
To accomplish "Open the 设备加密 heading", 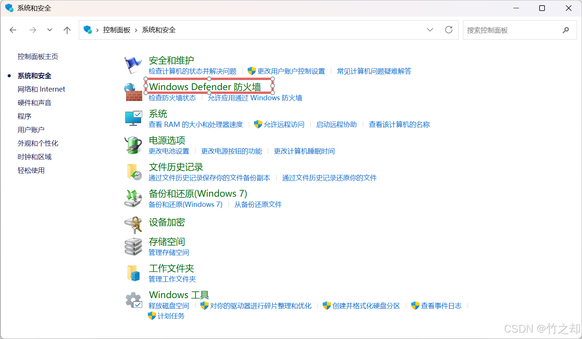I will coord(167,223).
